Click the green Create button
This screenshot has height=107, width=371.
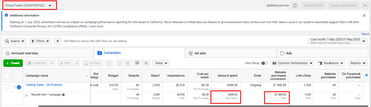pos(13,63)
